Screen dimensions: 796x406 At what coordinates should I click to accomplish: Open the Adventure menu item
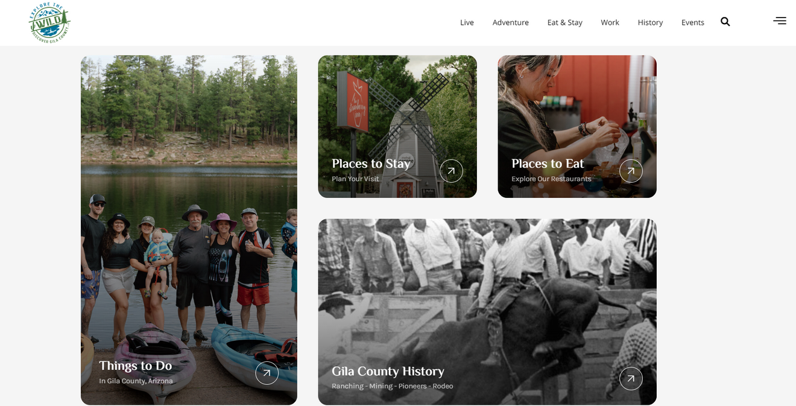(510, 22)
